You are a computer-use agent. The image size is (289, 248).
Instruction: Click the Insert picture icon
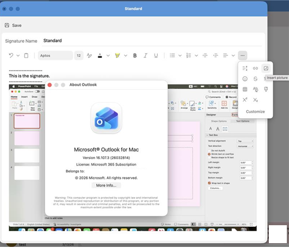pos(266,68)
